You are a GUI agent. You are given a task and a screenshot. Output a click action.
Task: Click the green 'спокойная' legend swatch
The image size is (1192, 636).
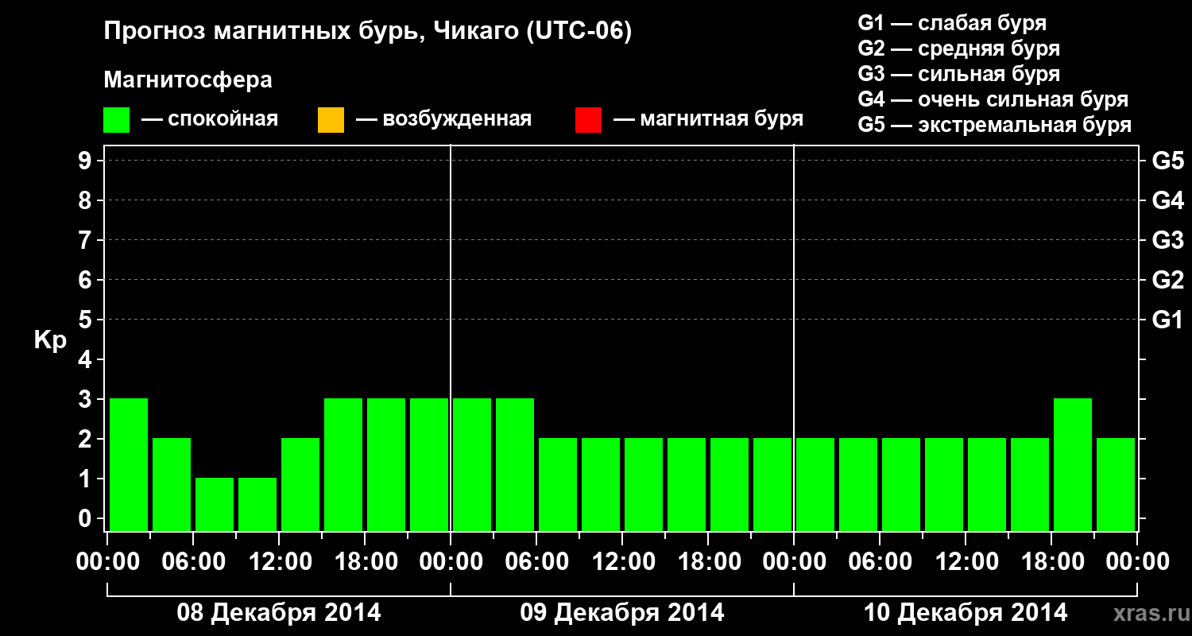pyautogui.click(x=117, y=120)
